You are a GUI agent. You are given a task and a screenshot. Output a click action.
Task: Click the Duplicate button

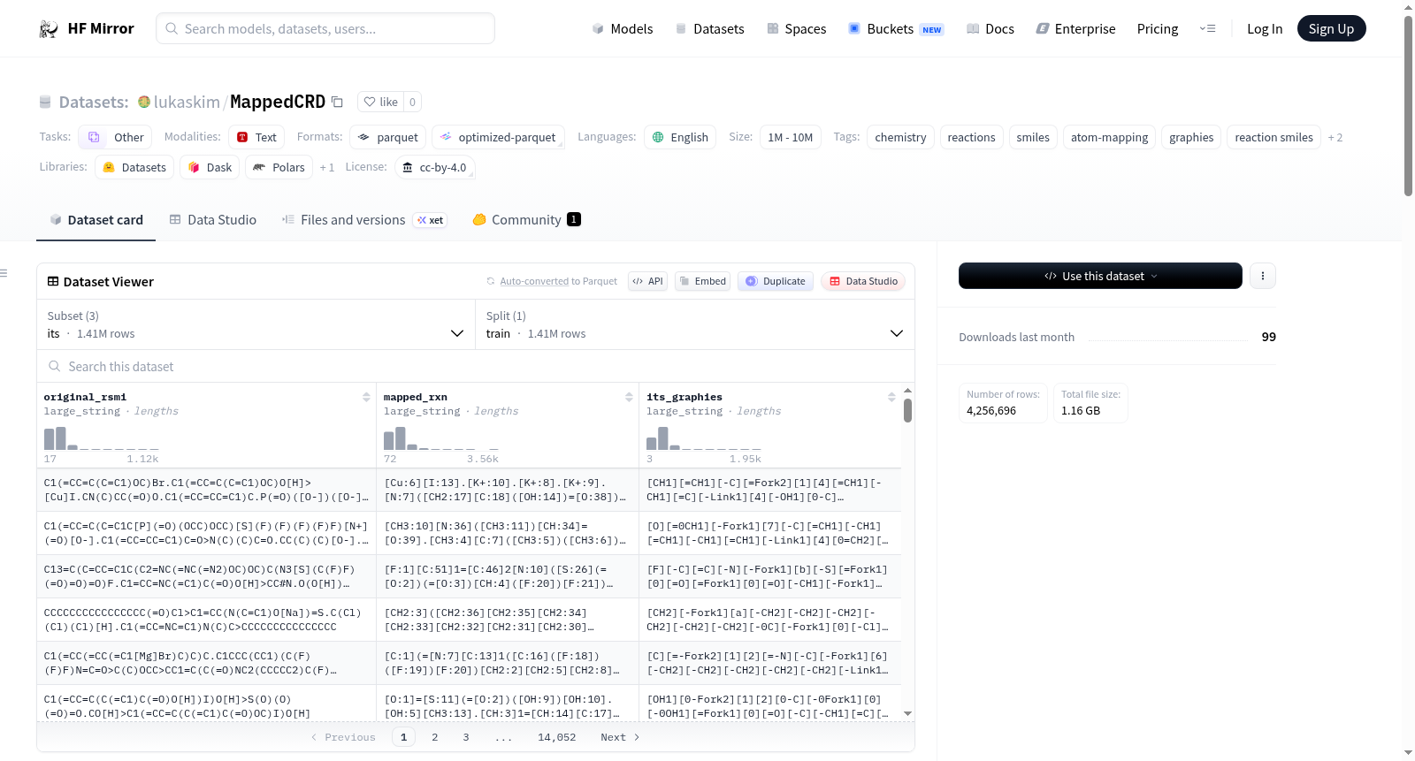776,281
